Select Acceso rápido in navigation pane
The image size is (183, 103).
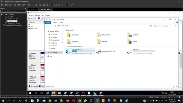pos(54,31)
